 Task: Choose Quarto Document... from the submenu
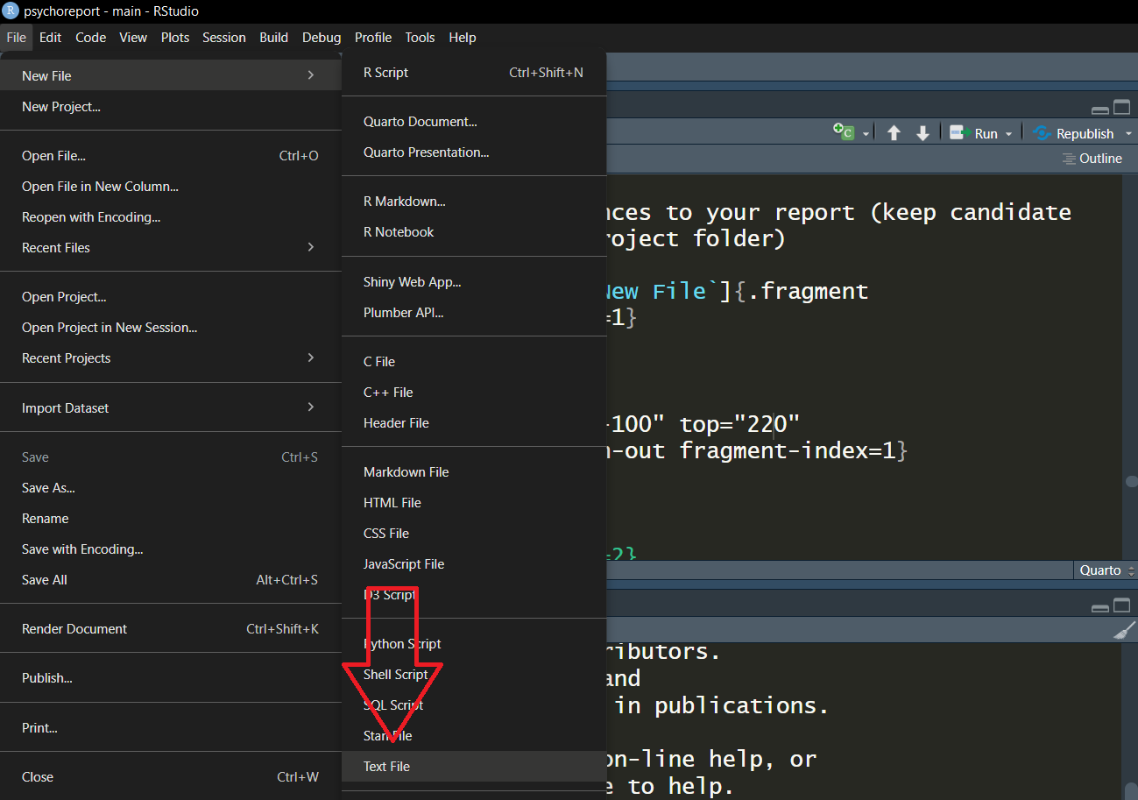point(420,122)
